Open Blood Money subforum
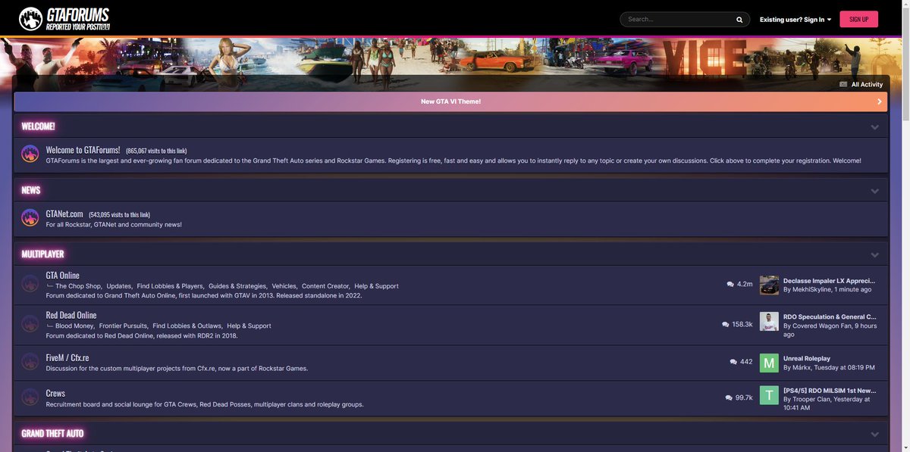 coord(74,326)
